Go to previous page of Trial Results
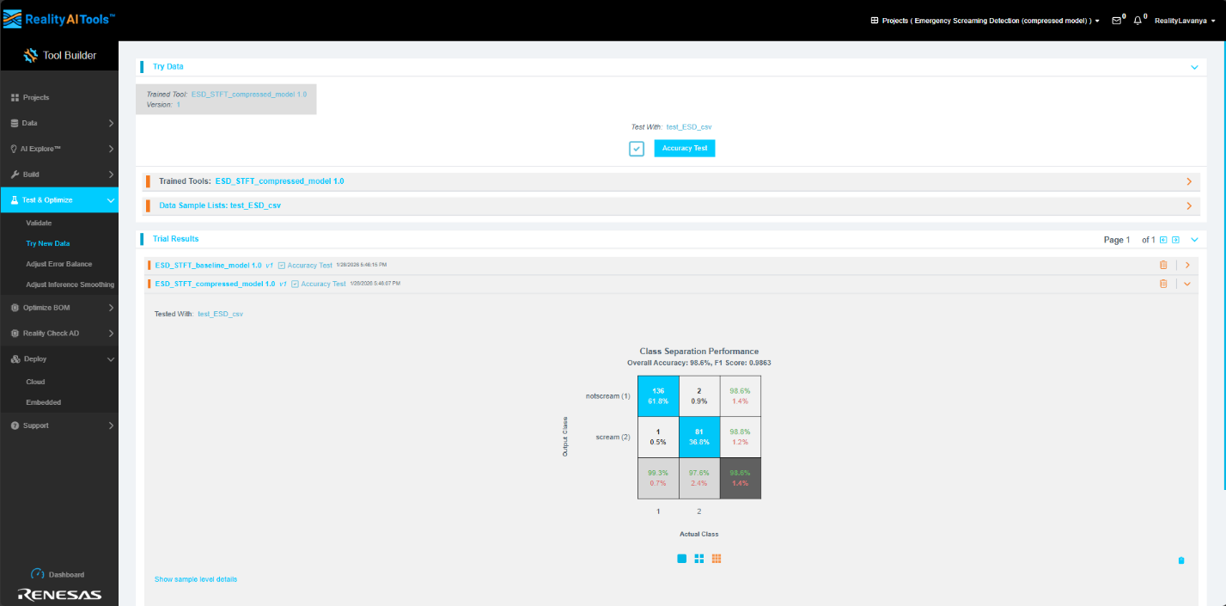1226x606 pixels. [1163, 240]
